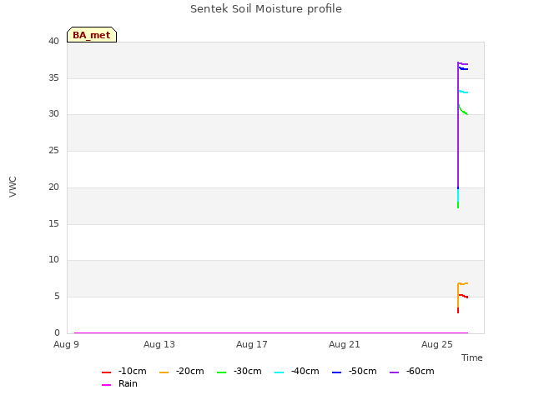Click the VWC y-axis label
The height and width of the screenshot is (400, 534).
click(x=13, y=187)
